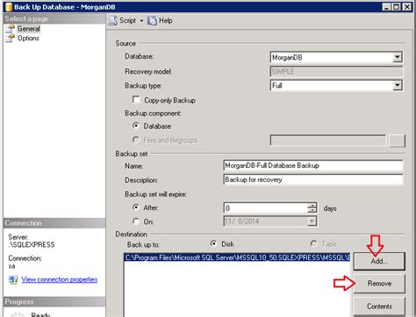The width and height of the screenshot is (416, 317).
Task: Select the General page
Action: (x=28, y=29)
